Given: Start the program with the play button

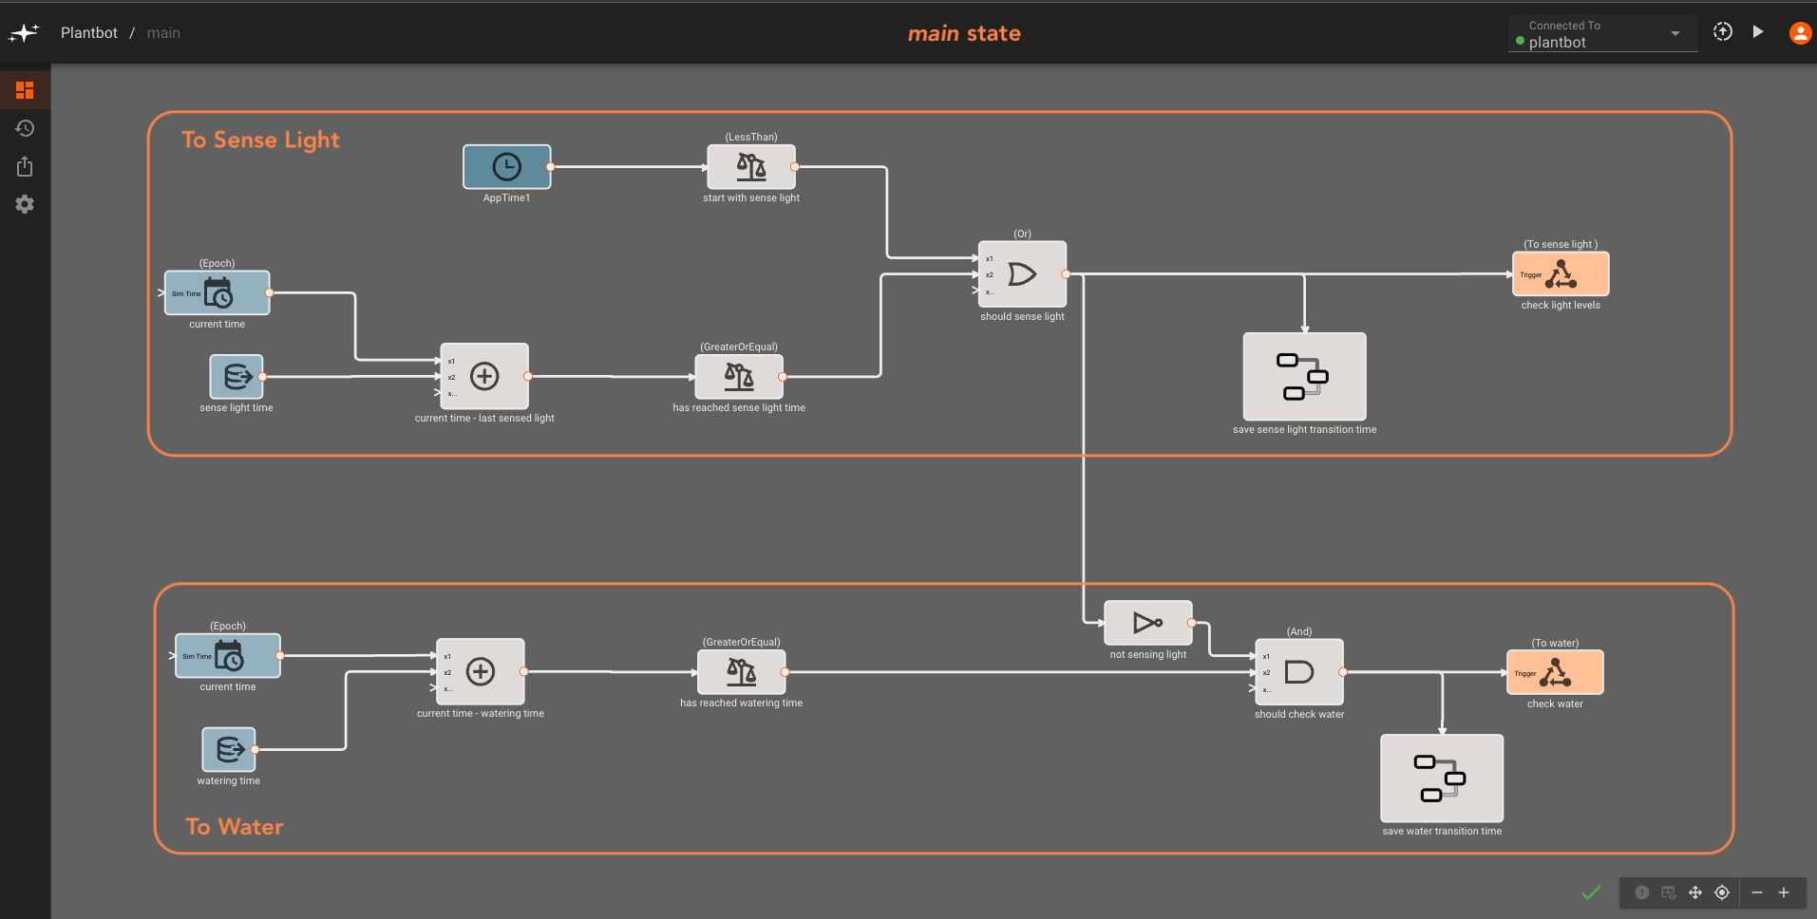Looking at the screenshot, I should click(x=1758, y=32).
